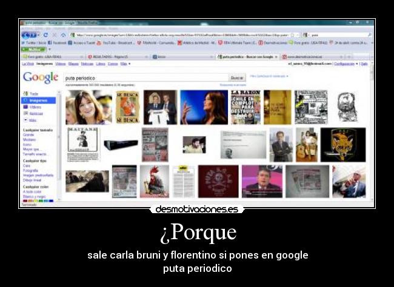The width and height of the screenshot is (394, 287).
Task: Filter by Dibujo lineal type
Action: tap(32, 180)
